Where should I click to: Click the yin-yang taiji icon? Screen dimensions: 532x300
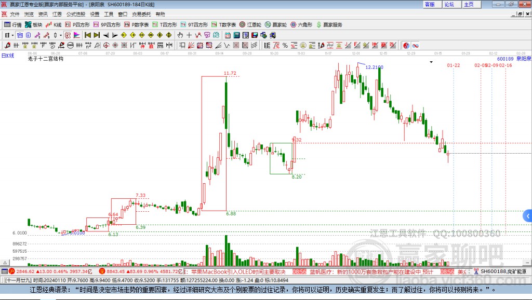(406, 45)
